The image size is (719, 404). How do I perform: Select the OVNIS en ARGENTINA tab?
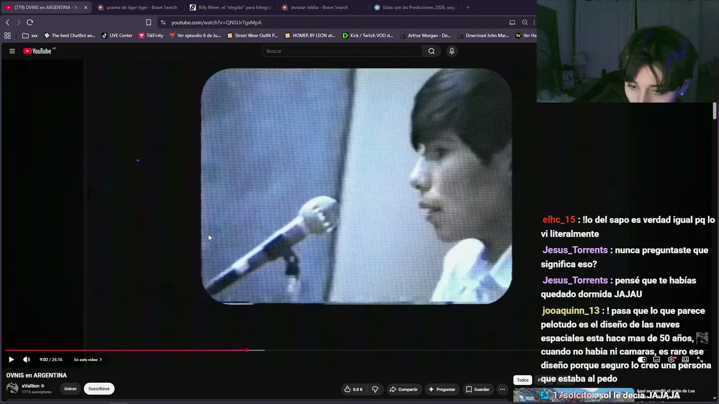[43, 7]
